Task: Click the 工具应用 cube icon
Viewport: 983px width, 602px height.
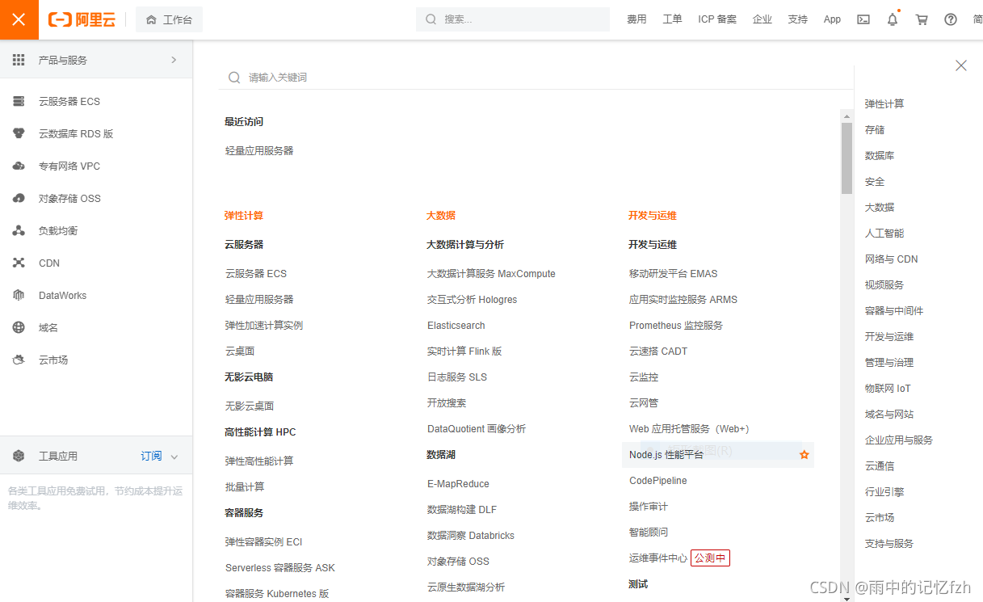Action: 19,456
